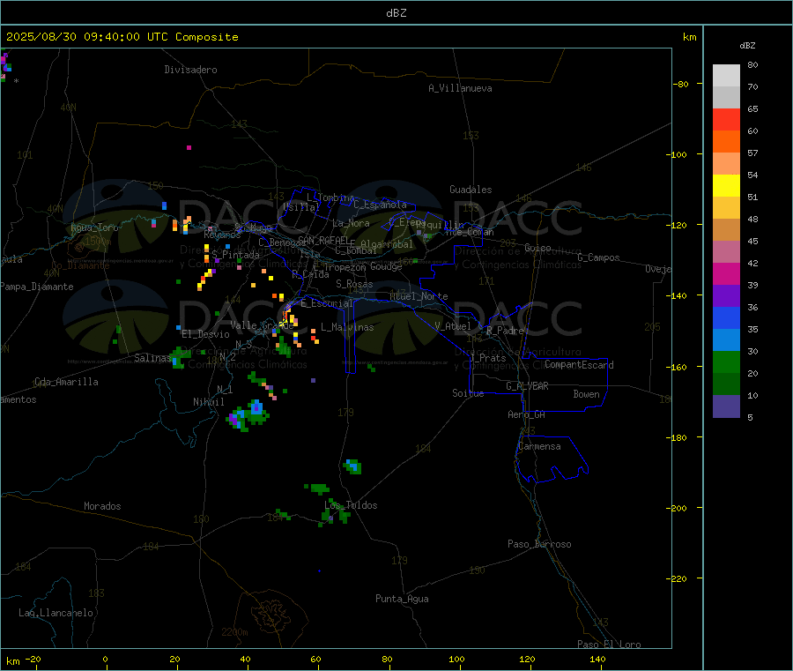This screenshot has height=671, width=793.
Task: Click the Atuel_Norte label
Action: pos(419,296)
